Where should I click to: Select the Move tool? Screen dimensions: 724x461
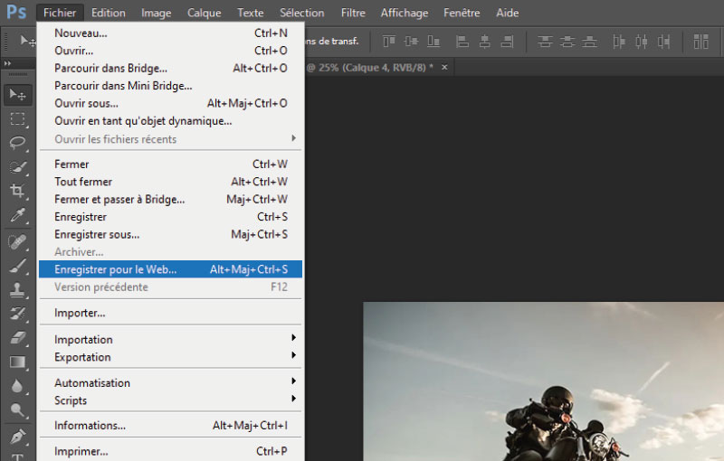pos(17,95)
